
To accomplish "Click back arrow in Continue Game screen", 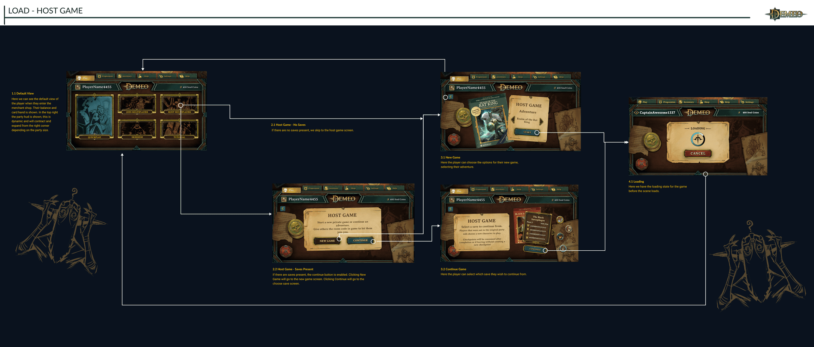I will click(450, 209).
